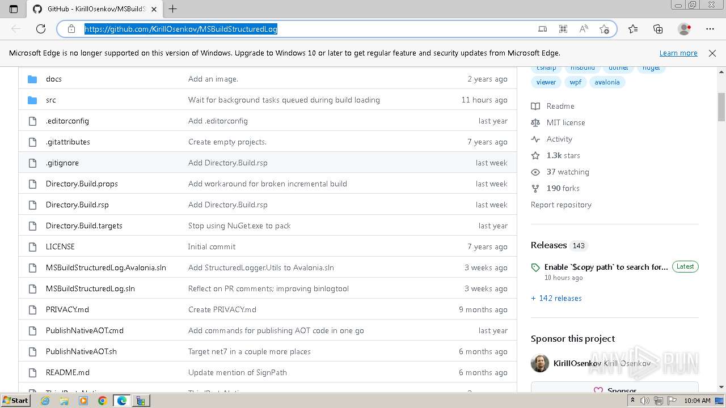Click the watching eye icon
The height and width of the screenshot is (408, 726).
click(535, 172)
